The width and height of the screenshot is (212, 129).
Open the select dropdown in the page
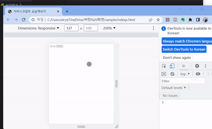(x=53, y=46)
